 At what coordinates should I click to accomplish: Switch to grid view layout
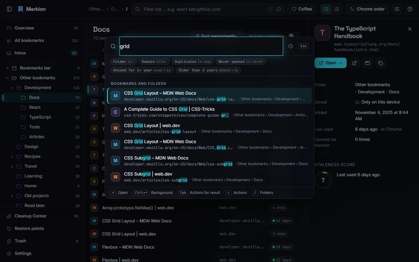(x=337, y=9)
